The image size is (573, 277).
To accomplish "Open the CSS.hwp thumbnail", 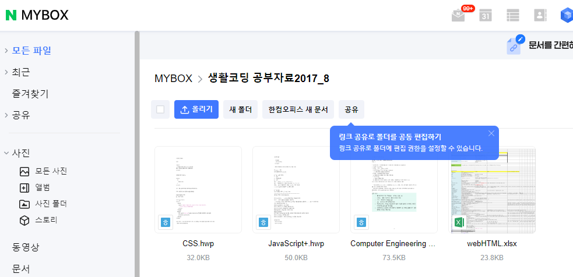I will pyautogui.click(x=198, y=190).
